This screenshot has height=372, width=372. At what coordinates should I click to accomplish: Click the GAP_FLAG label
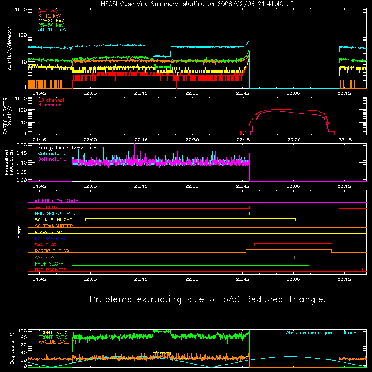tap(46, 207)
